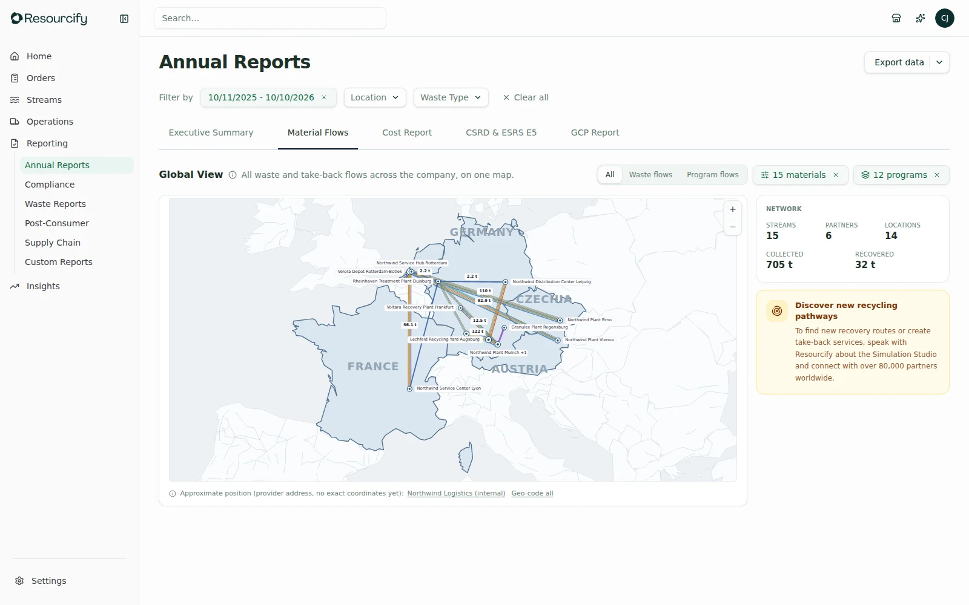
Task: Click Northwind Plant Vienna map marker
Action: [558, 341]
